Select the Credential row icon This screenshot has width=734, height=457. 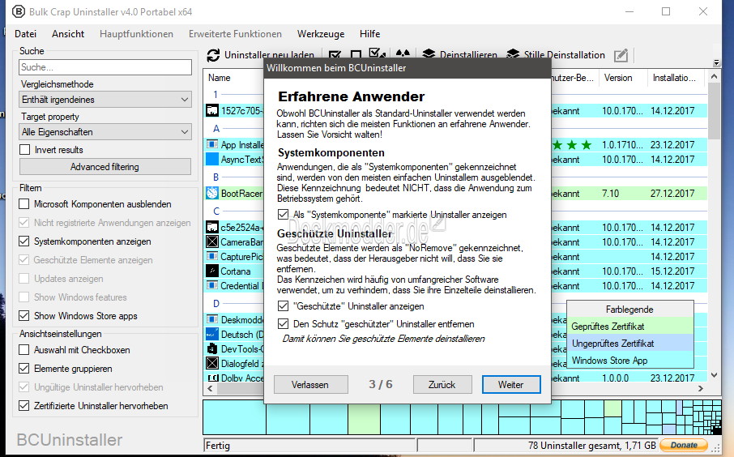tap(212, 285)
